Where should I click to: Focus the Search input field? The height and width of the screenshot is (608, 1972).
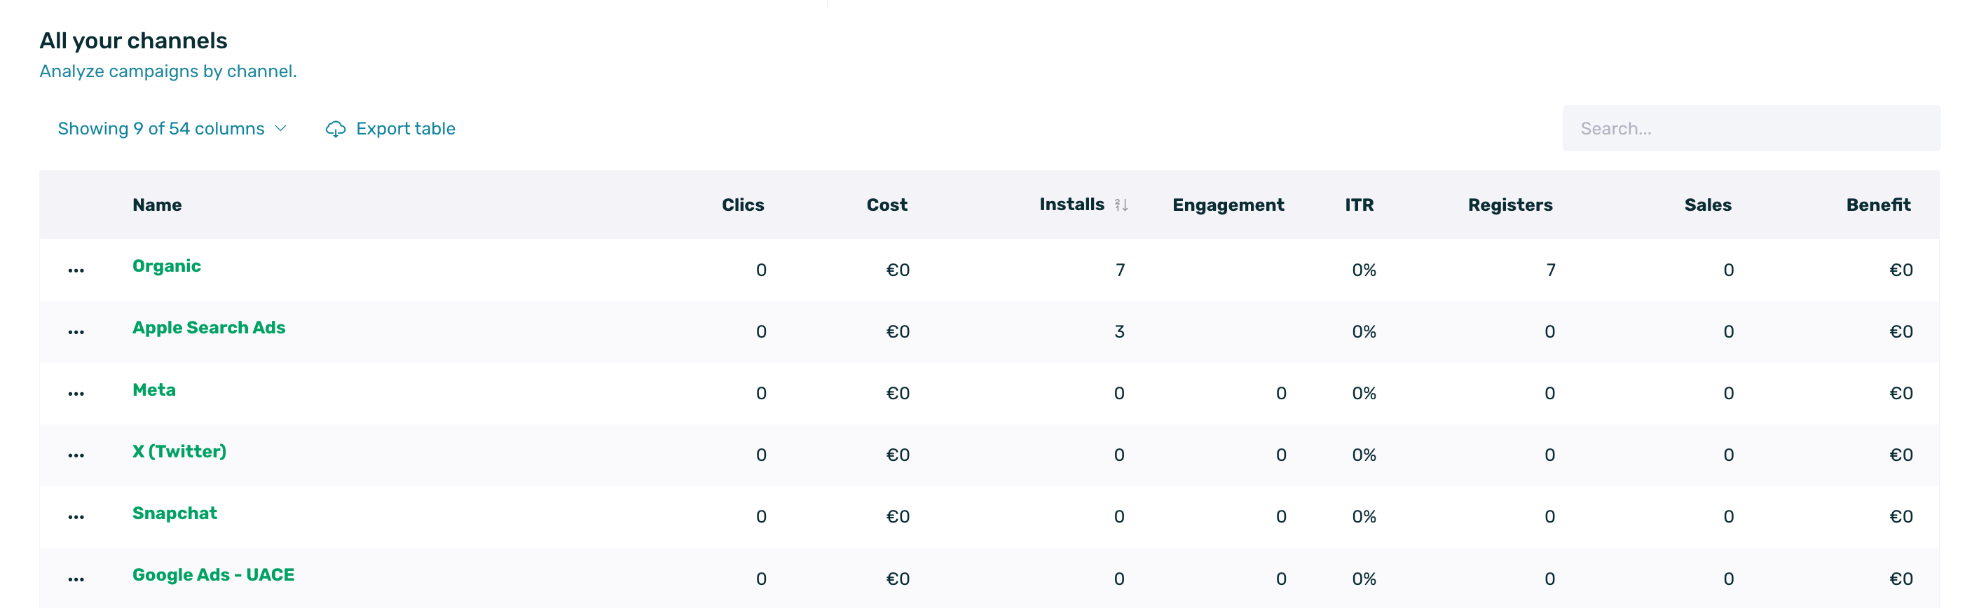coord(1750,128)
